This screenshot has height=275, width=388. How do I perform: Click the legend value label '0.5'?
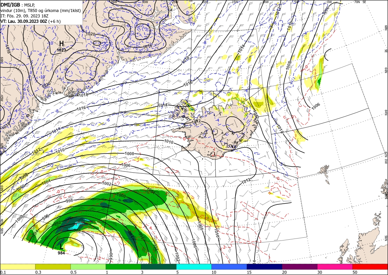point(73,272)
